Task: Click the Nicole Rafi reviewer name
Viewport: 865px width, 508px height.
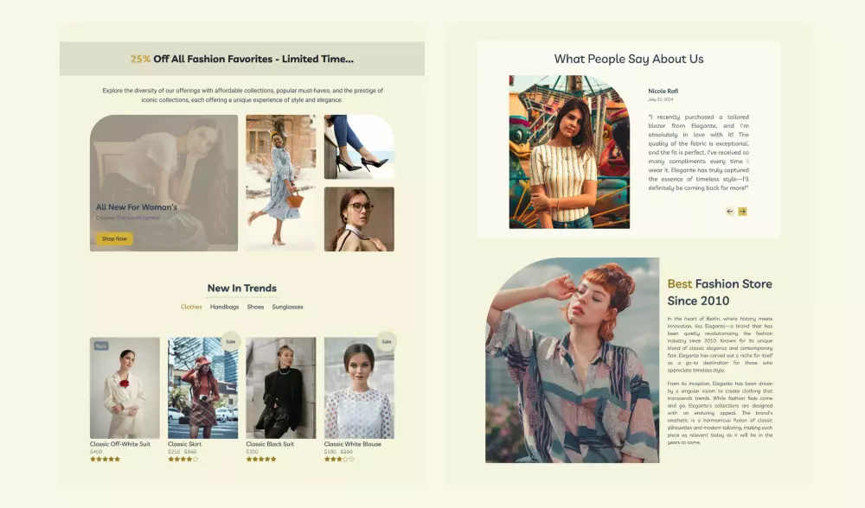Action: [x=663, y=91]
